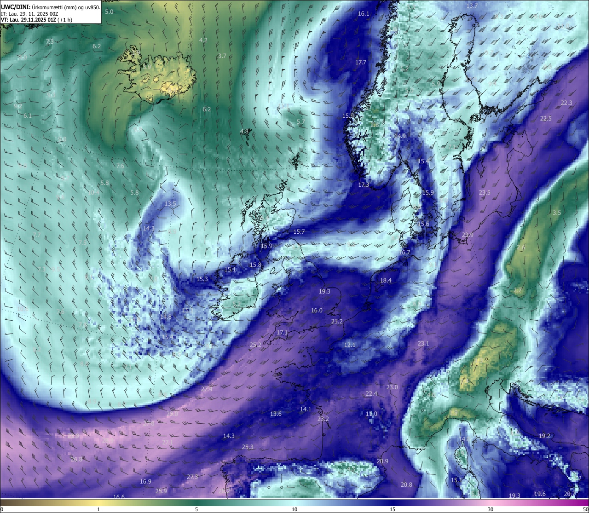Select the 7.6 value label
Image resolution: width=589 pixels, height=513 pixels.
(x=120, y=166)
